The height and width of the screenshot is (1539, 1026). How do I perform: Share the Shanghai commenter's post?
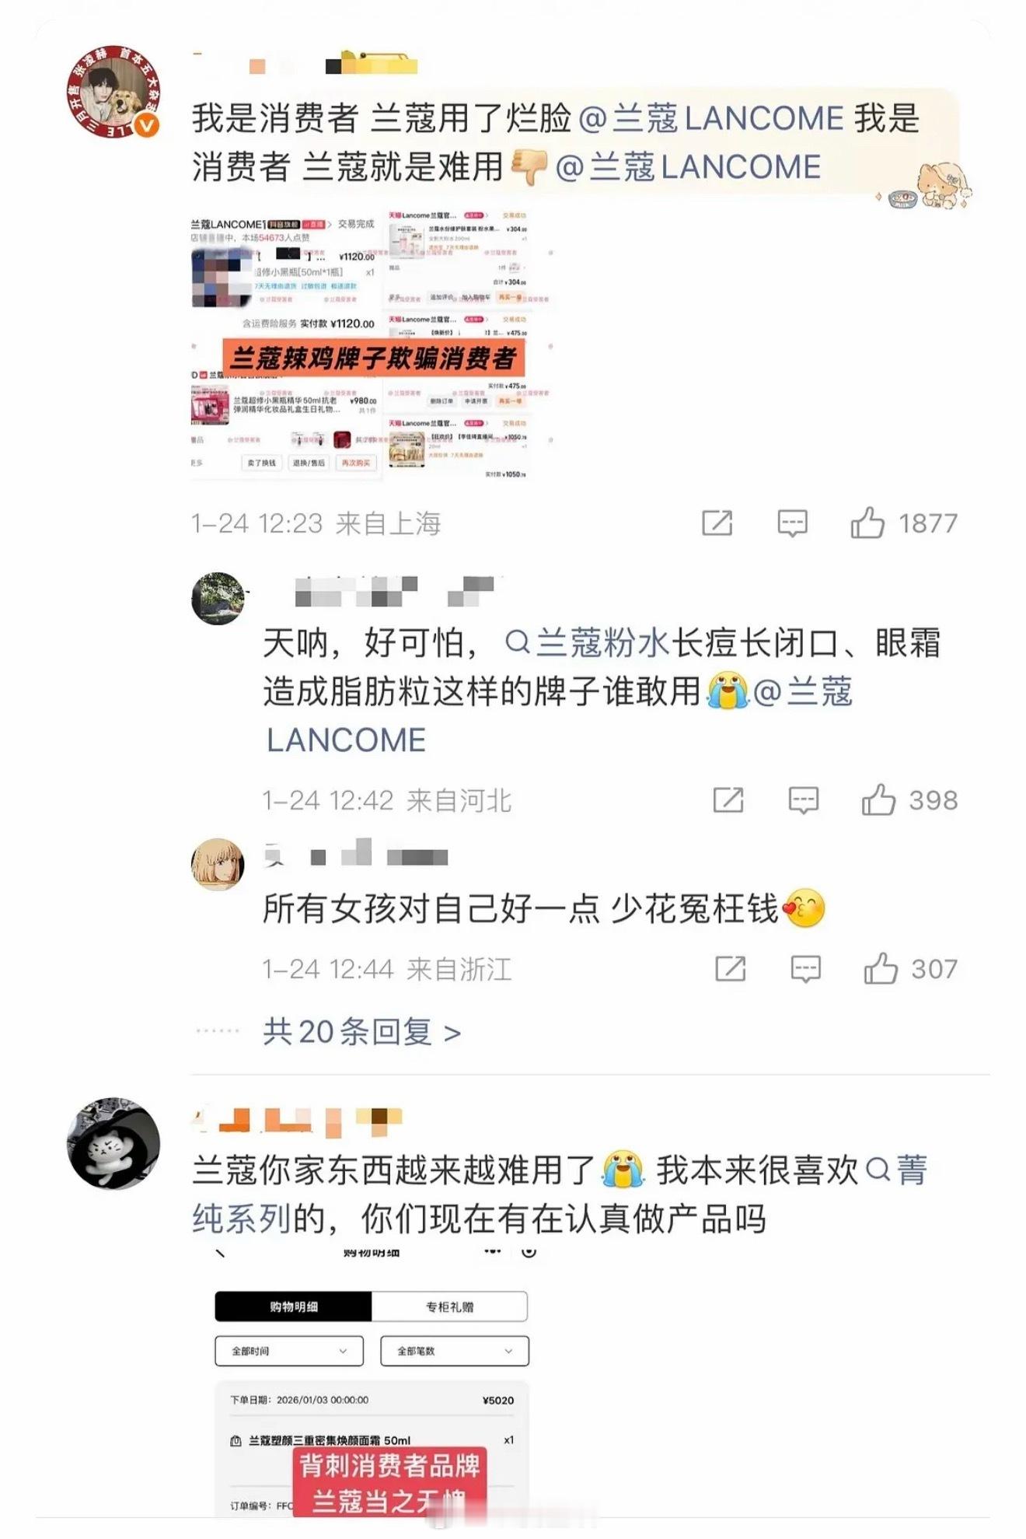click(717, 523)
